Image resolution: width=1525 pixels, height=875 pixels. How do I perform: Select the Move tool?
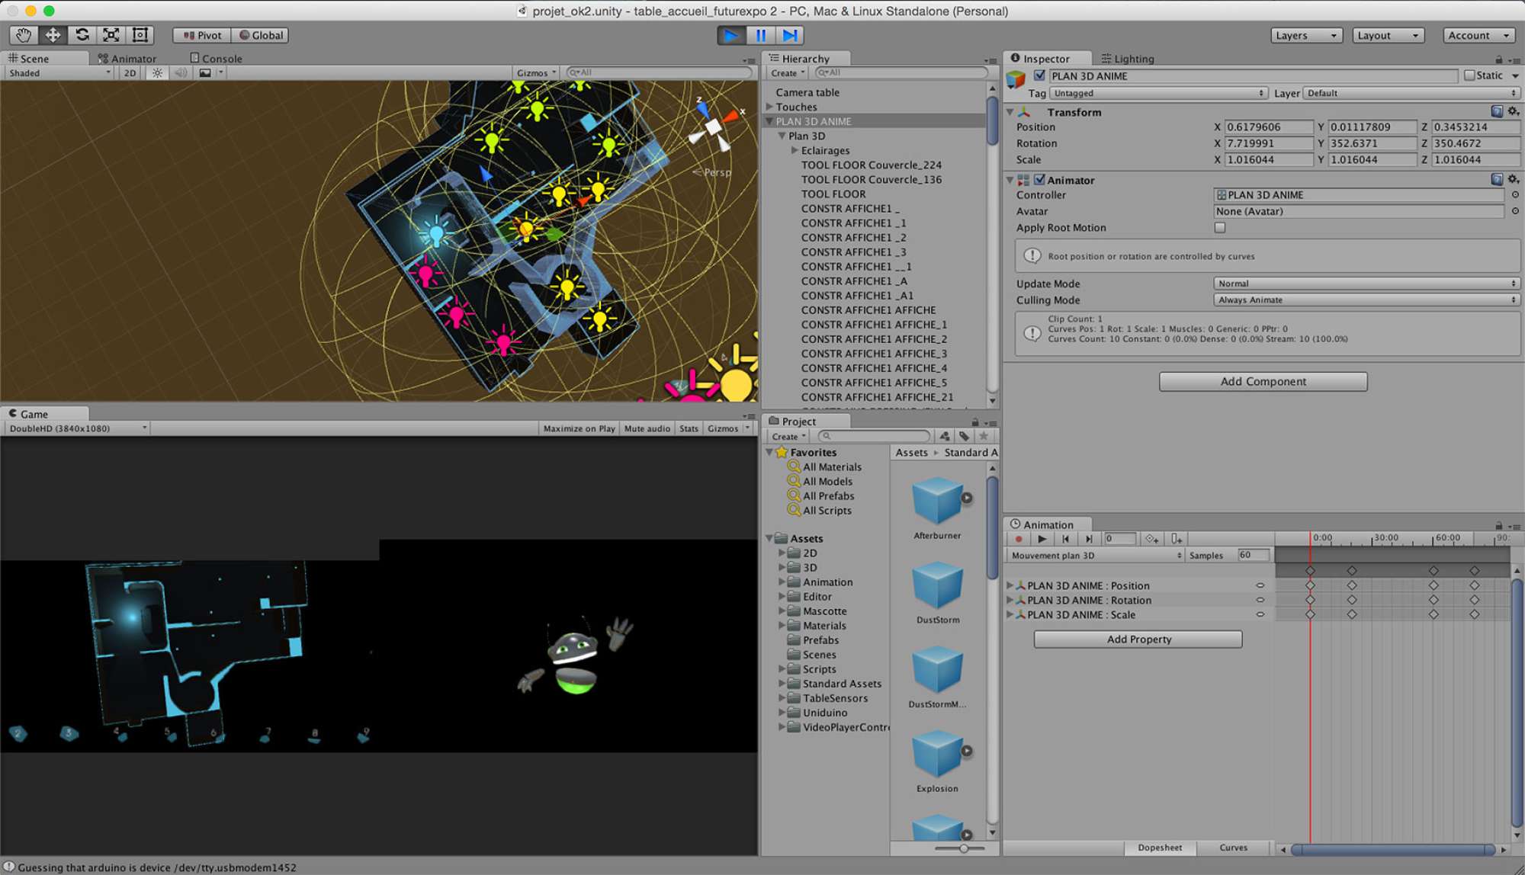point(53,35)
